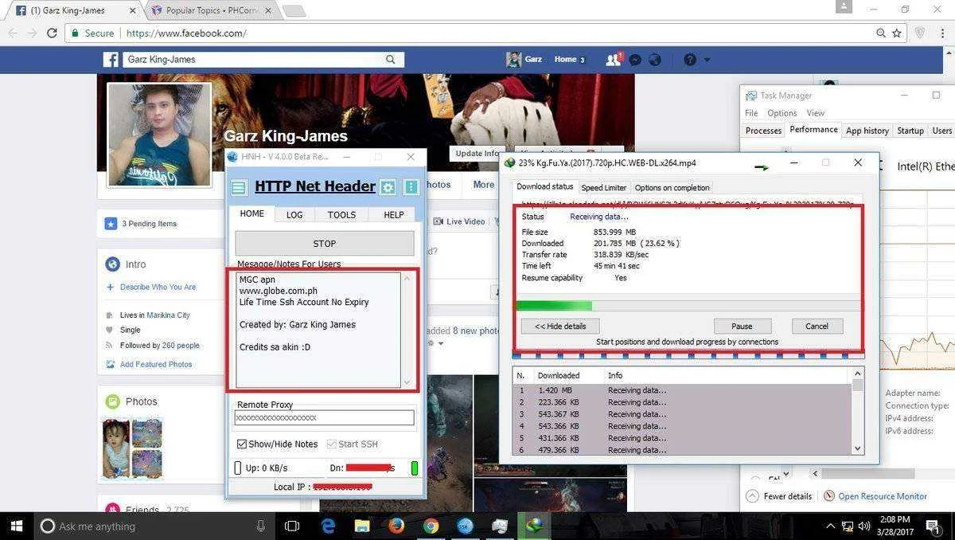Switch to the LOG tab in HTTP Net Header
This screenshot has height=540, width=955.
coord(294,215)
